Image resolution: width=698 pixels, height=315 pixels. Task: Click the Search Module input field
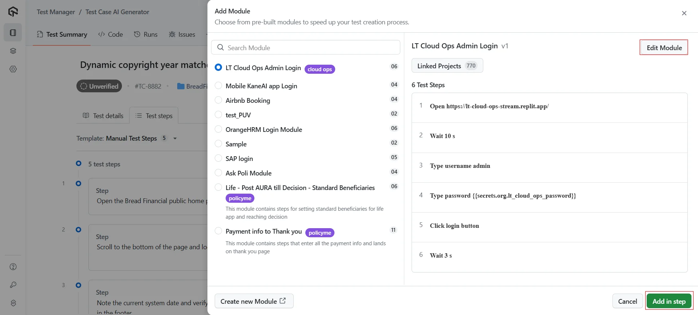coord(306,48)
